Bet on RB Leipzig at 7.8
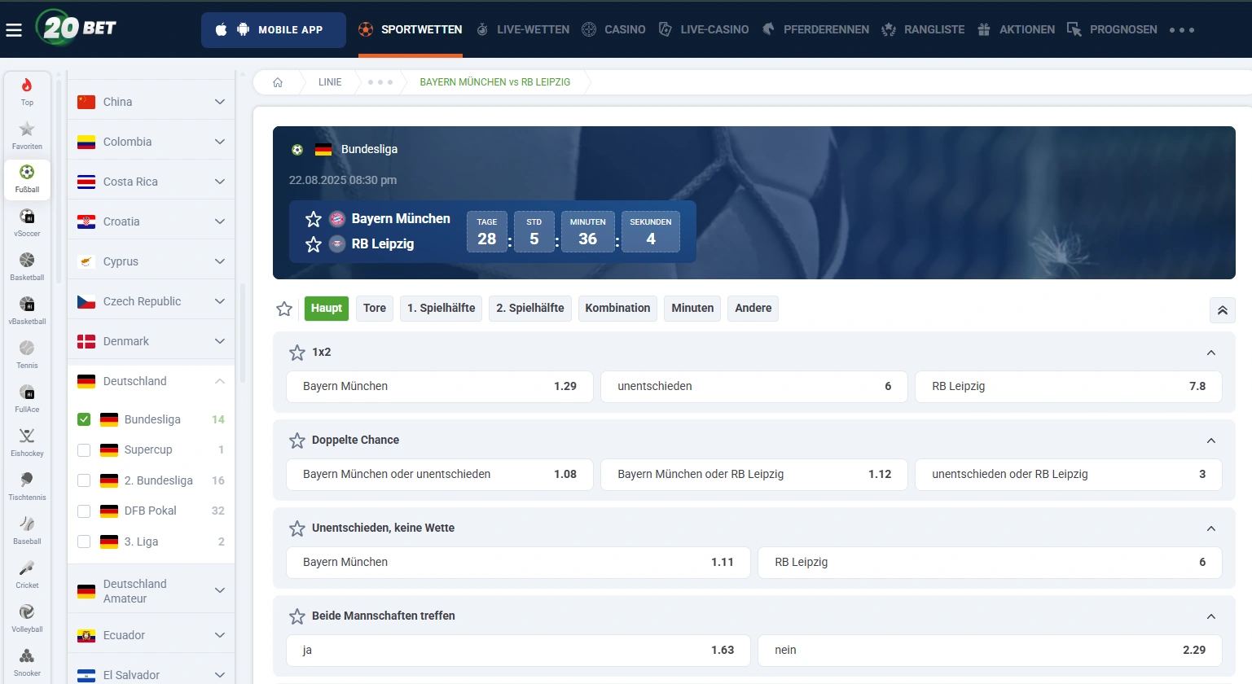Viewport: 1252px width, 684px height. coord(1069,386)
